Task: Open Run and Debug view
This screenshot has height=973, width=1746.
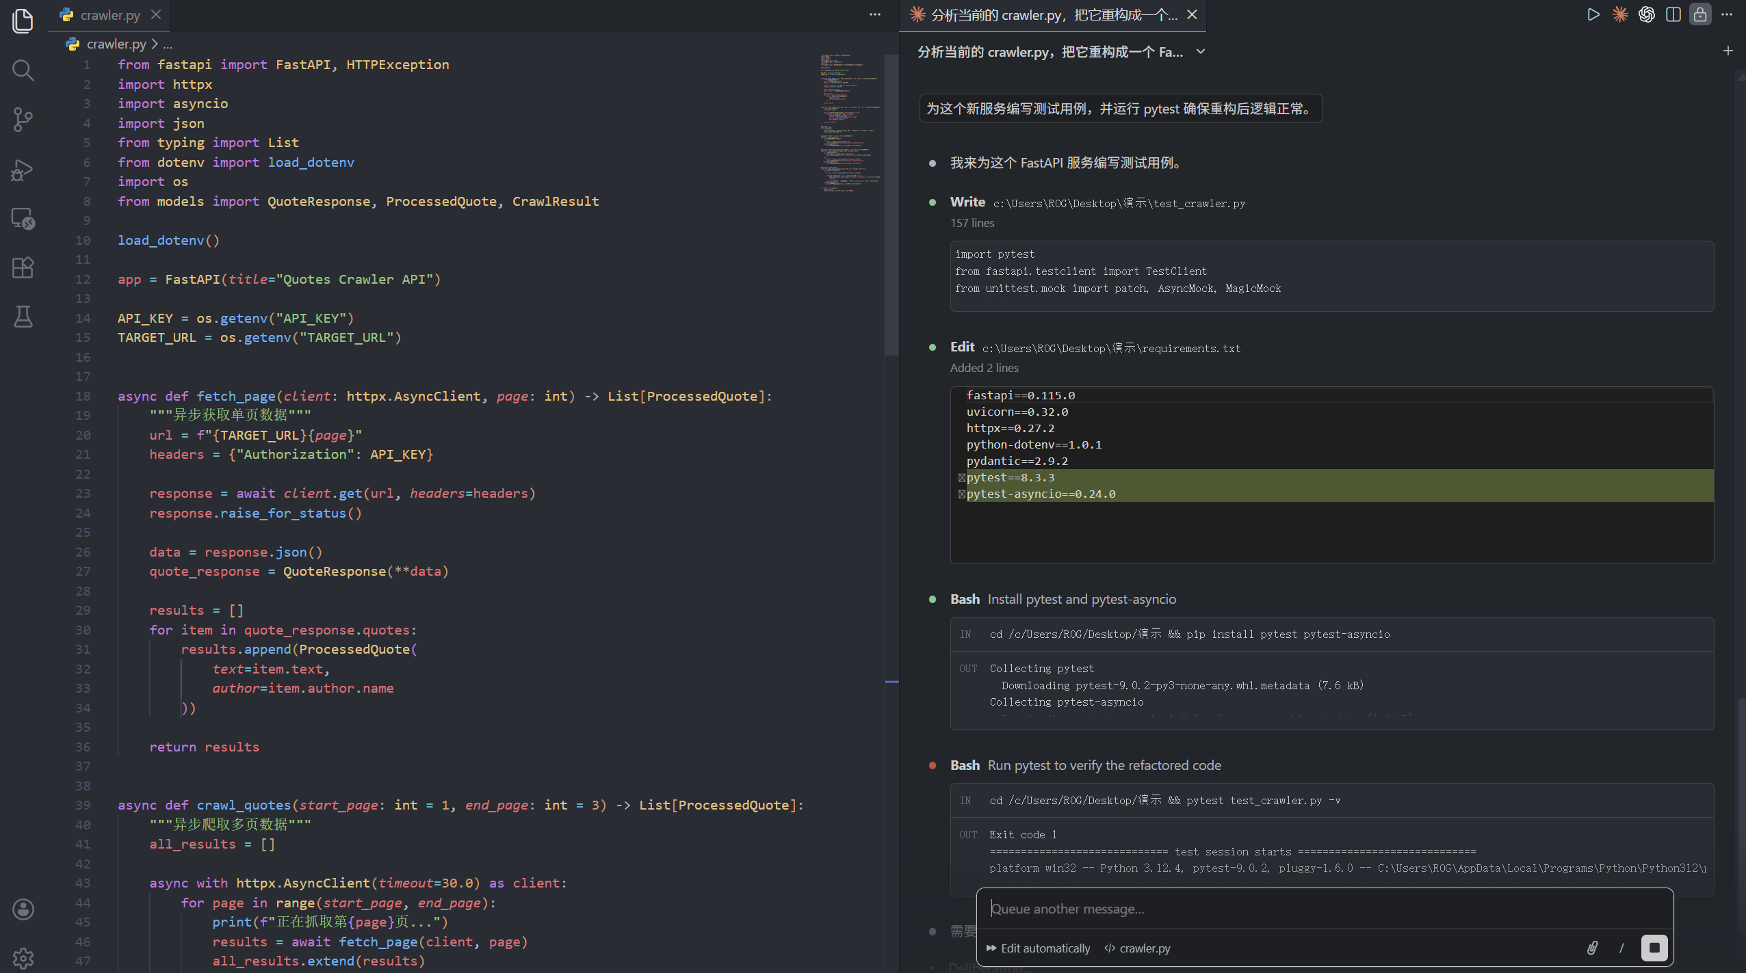Action: click(x=23, y=170)
